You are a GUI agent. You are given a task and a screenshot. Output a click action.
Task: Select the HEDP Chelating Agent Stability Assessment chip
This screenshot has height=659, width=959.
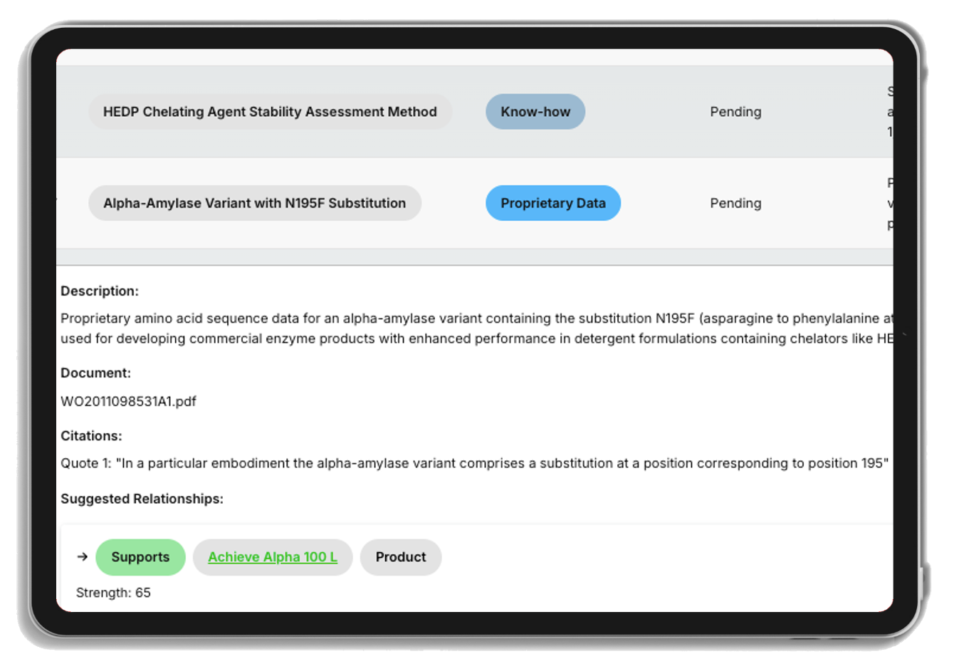pyautogui.click(x=270, y=112)
